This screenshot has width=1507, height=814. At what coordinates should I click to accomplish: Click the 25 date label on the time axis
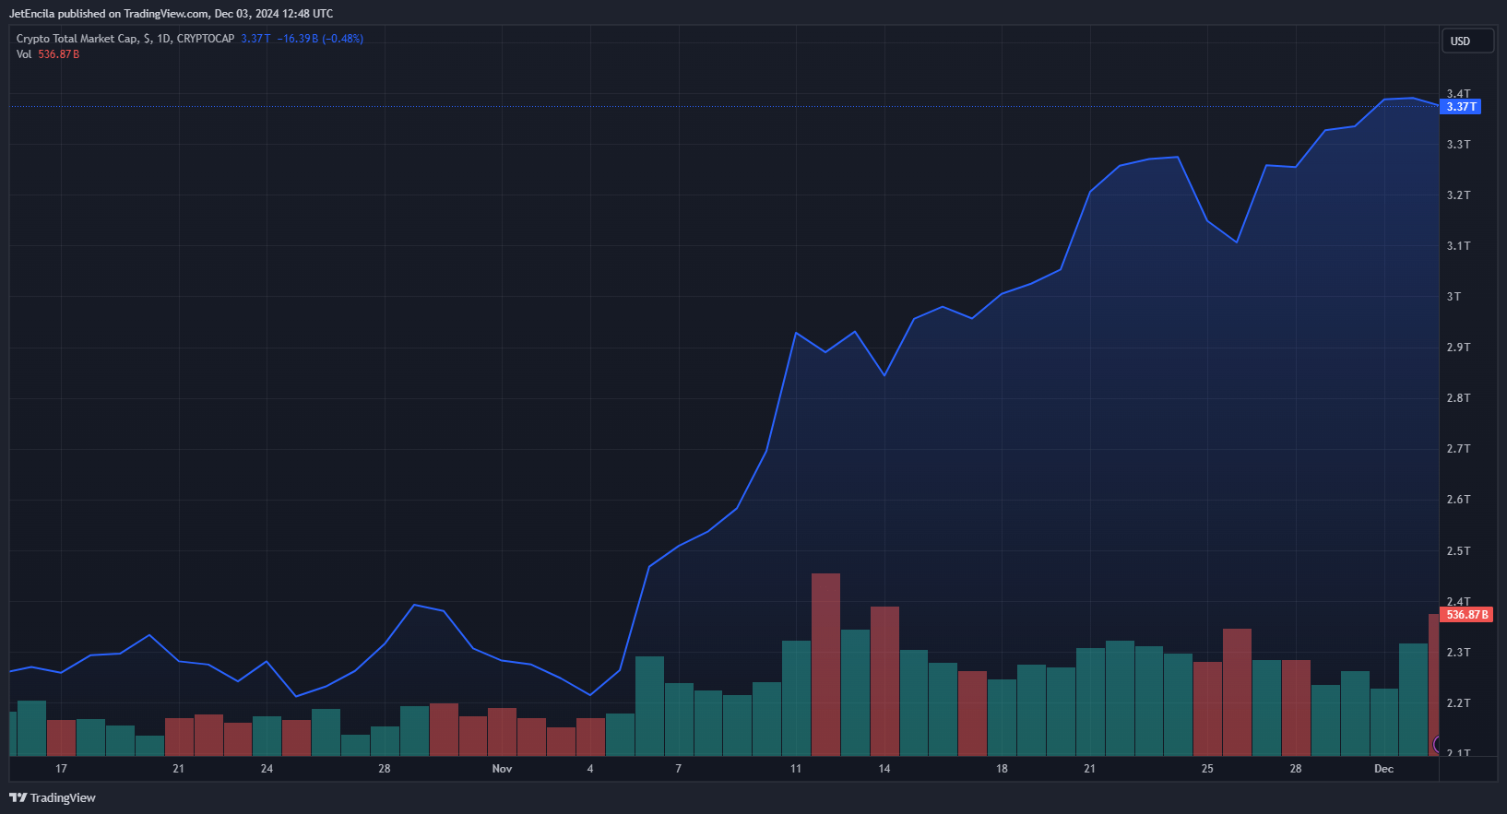coord(1207,769)
